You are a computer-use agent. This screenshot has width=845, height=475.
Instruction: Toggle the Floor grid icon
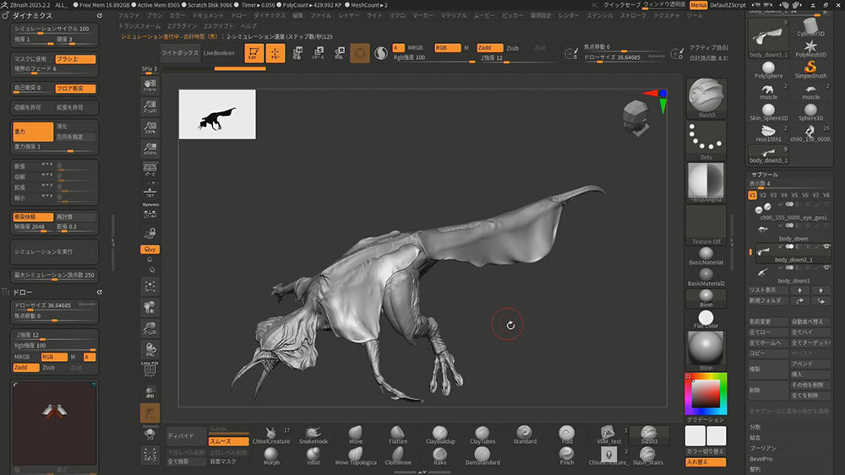click(150, 192)
